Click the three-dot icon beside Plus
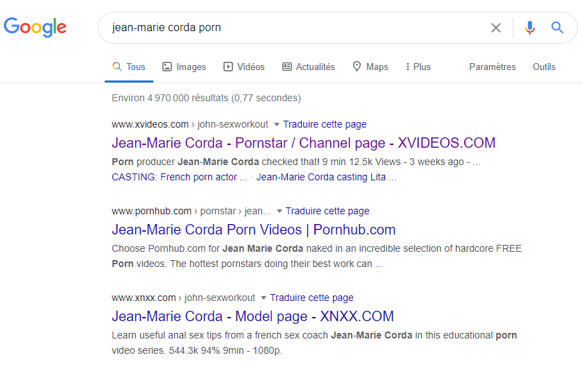Screen dimensions: 582x369 (x=408, y=67)
